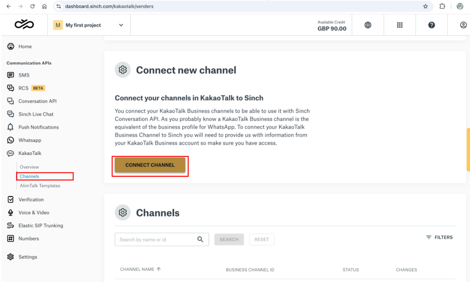
Task: Open Whatsapp section
Action: click(24, 140)
